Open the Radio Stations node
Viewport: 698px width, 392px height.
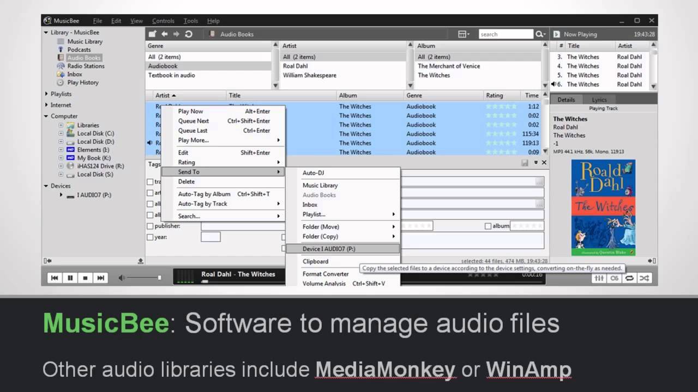point(86,66)
